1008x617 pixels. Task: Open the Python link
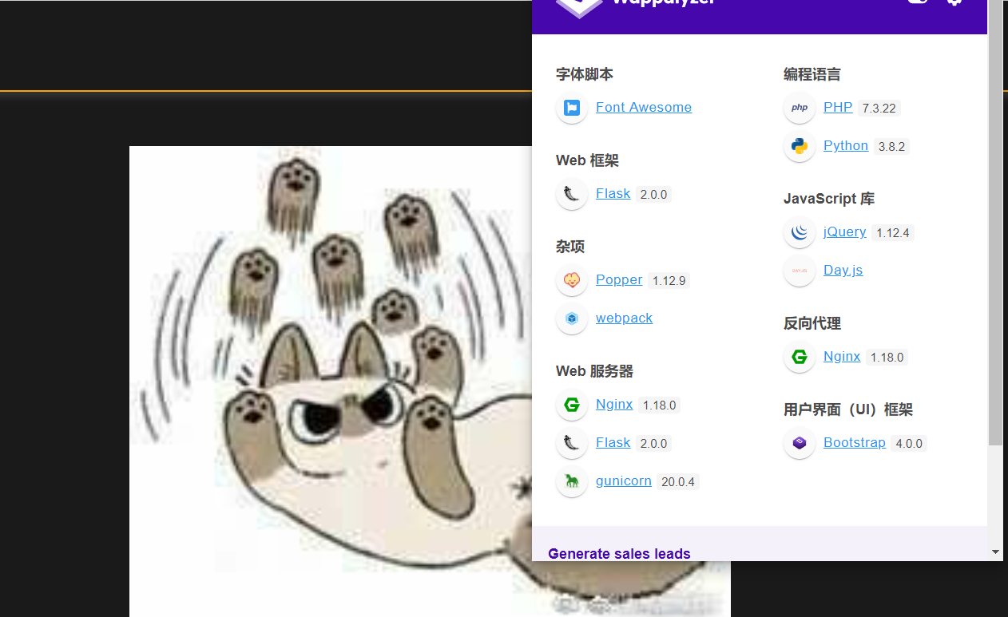846,145
